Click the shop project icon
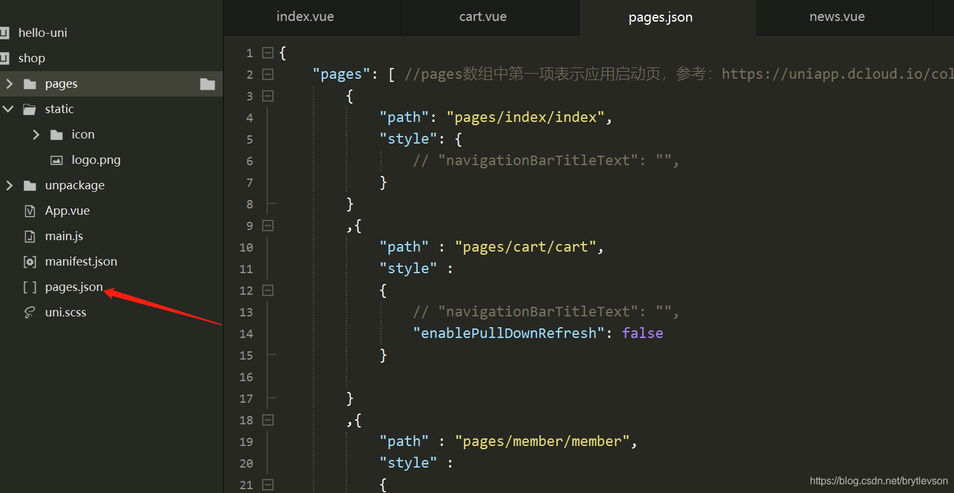The width and height of the screenshot is (954, 493). click(x=4, y=58)
